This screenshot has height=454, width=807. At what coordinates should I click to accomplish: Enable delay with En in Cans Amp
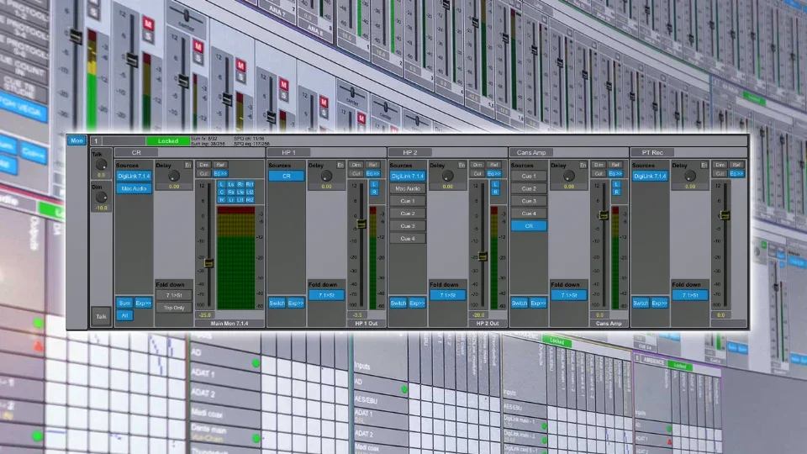(x=583, y=166)
